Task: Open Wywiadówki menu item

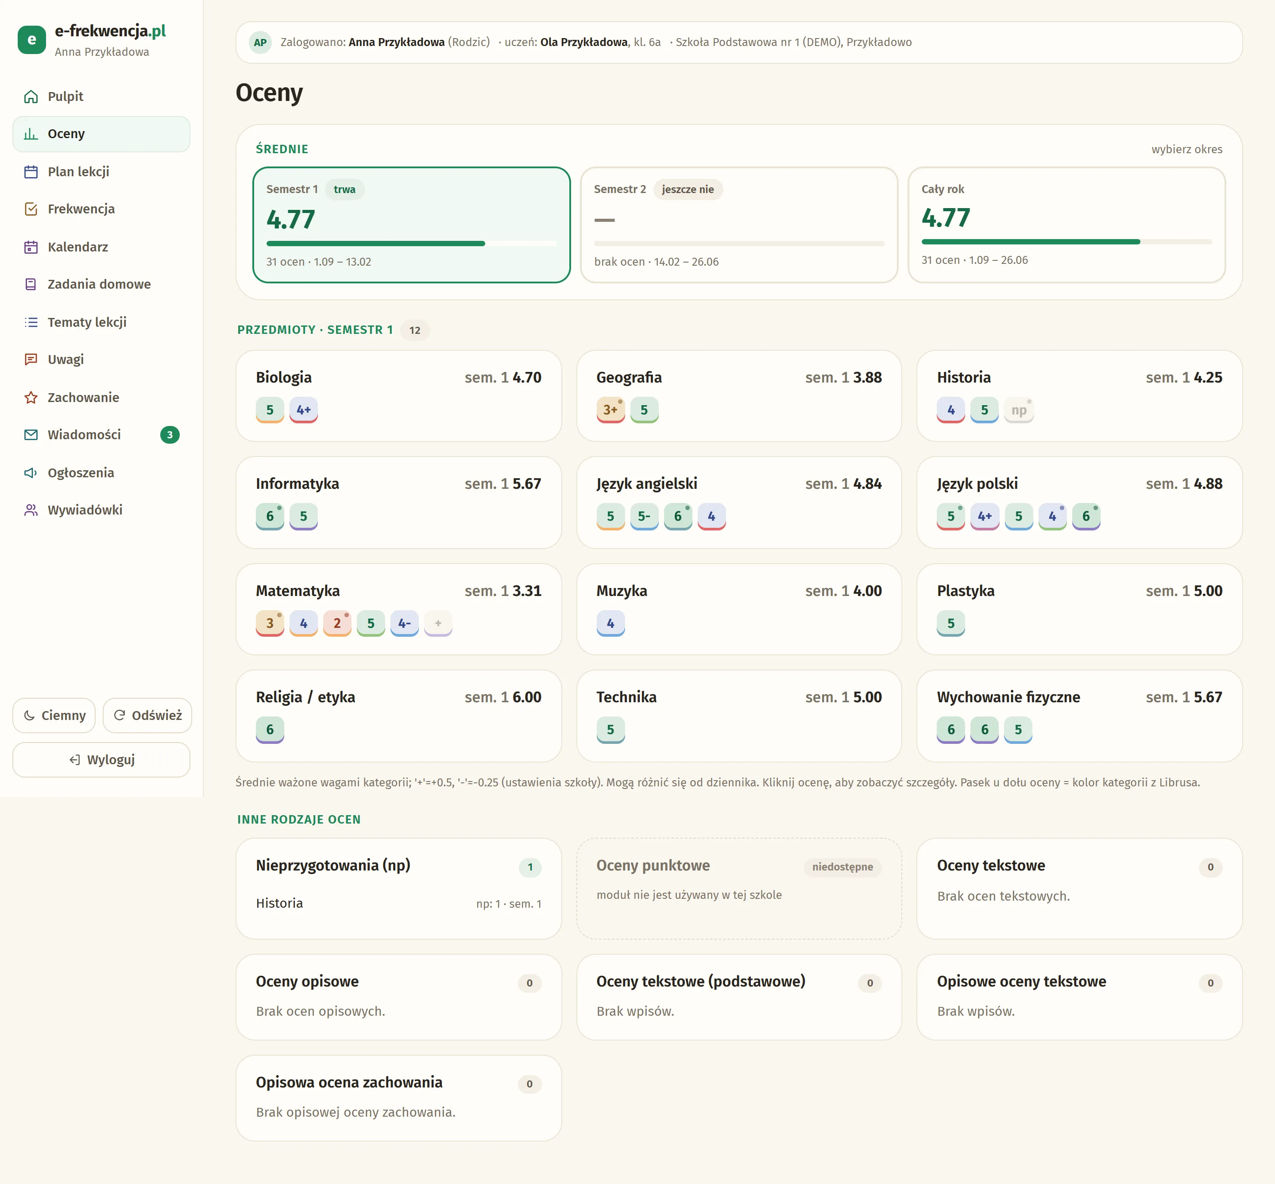Action: click(101, 510)
